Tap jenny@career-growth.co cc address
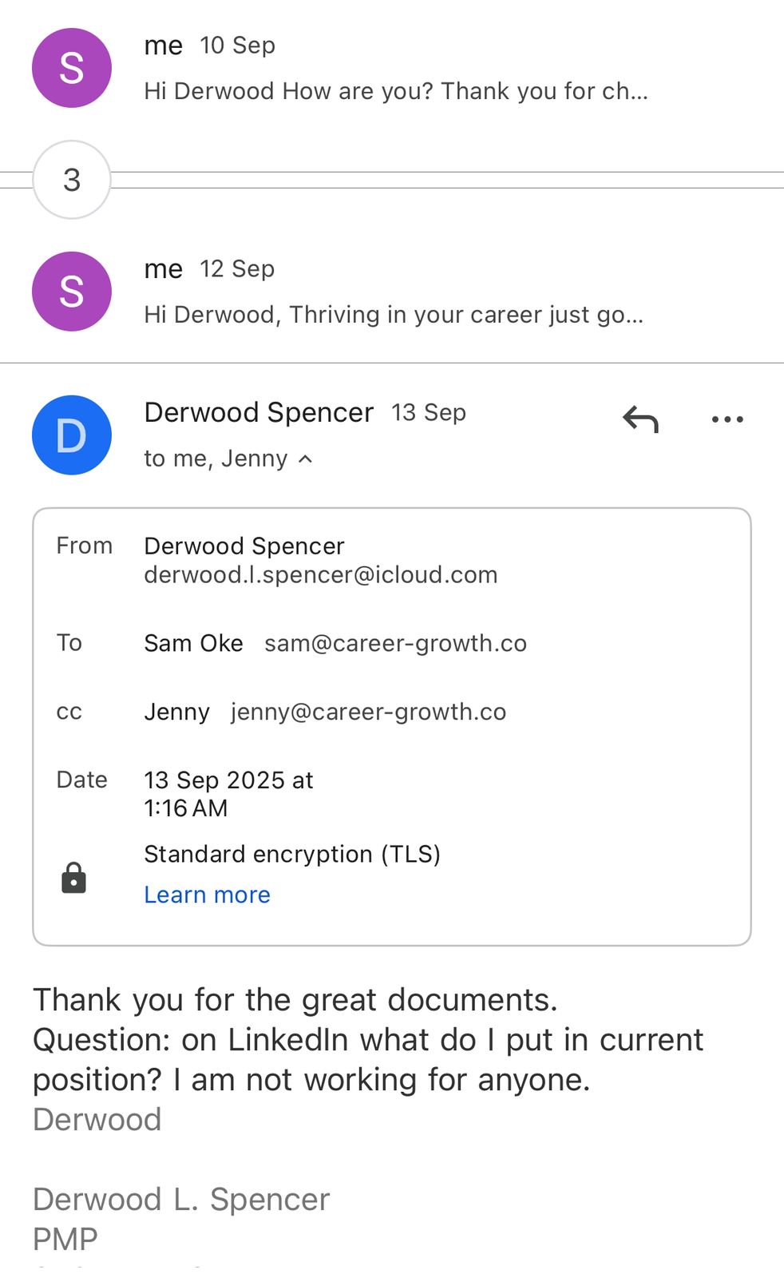Screen dimensions: 784x1278 [x=368, y=712]
